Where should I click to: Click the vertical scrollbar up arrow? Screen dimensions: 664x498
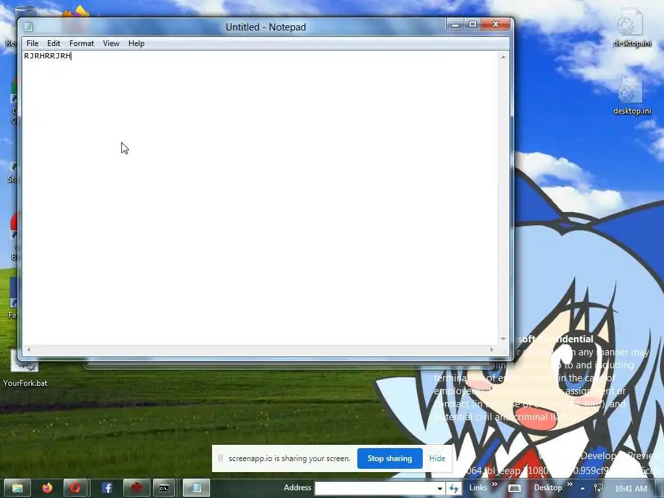(503, 57)
